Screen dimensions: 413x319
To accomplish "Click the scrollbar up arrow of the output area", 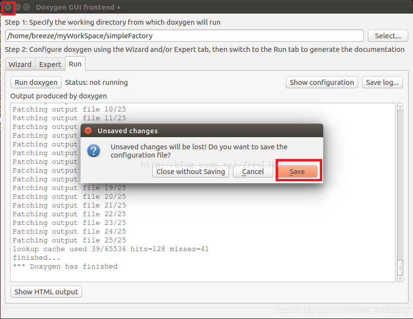I will coord(399,106).
